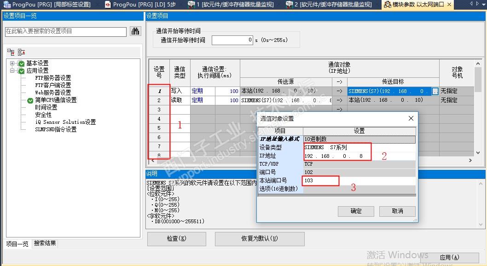The image size is (487, 266).
Task: Click the 恢复为默认(U) button
Action: pos(260,239)
